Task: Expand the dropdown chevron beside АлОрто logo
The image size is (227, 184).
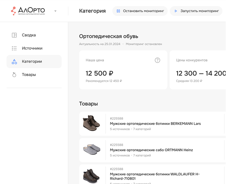Action: pyautogui.click(x=55, y=11)
